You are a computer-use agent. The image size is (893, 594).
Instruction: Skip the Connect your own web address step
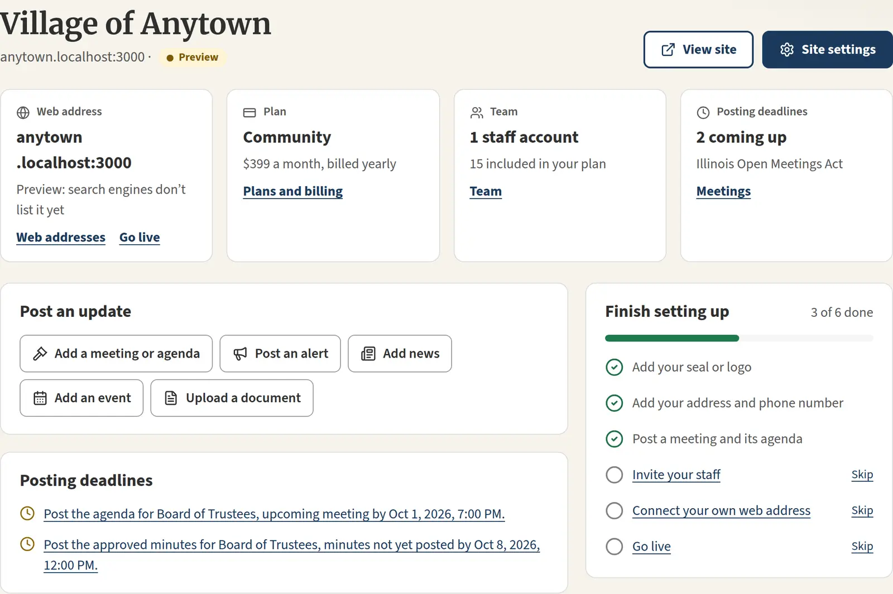click(x=862, y=510)
